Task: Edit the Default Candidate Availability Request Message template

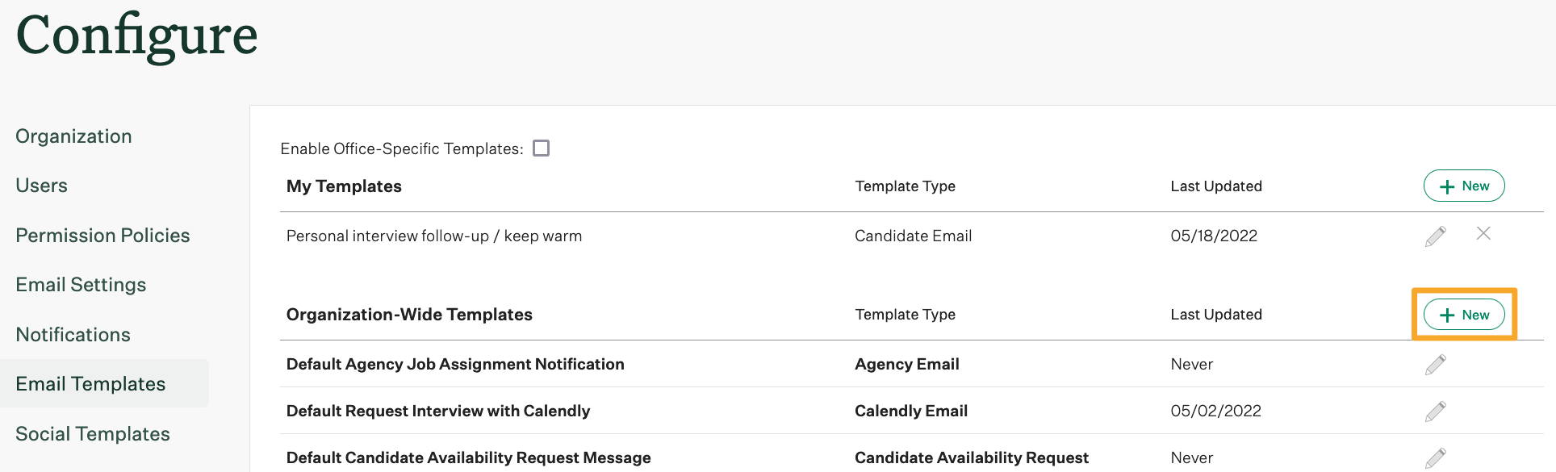Action: (x=1436, y=456)
